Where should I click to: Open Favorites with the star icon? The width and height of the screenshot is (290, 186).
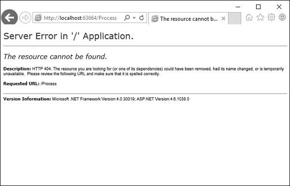[x=260, y=17]
